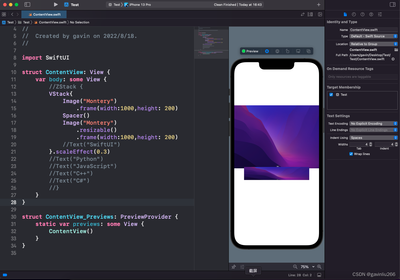
Task: Add a new editor on the right
Action: 320,14
